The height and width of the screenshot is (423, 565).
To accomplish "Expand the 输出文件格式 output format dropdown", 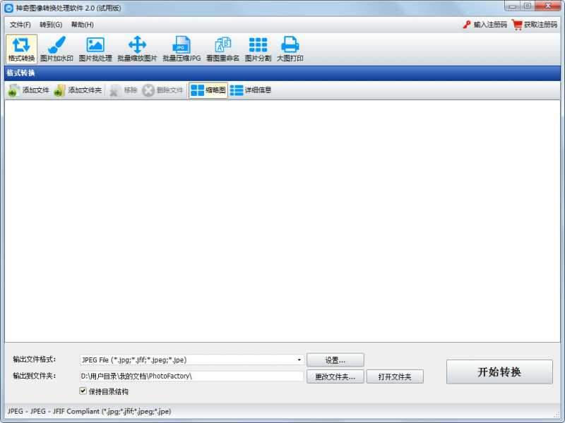I will (299, 360).
